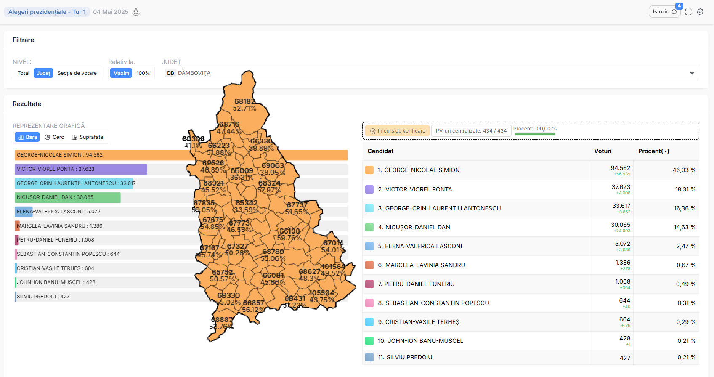Viewport: 714px width, 377px height.
Task: Open the Istoric history button
Action: click(664, 12)
